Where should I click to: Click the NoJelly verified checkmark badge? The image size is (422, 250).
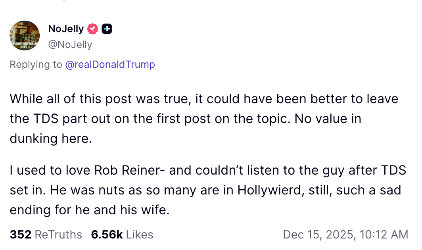92,29
